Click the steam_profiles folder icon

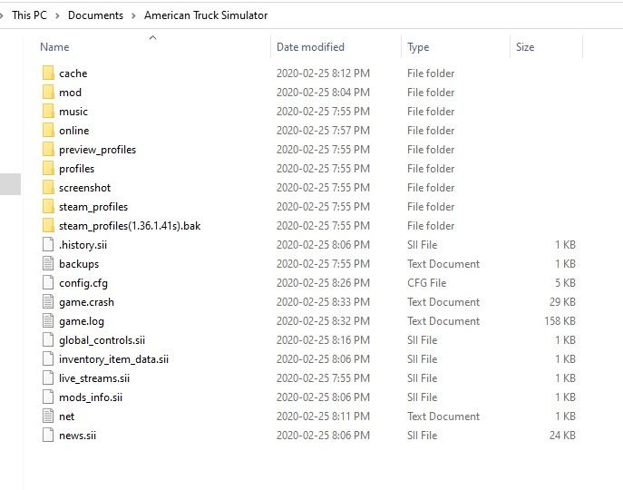[48, 207]
